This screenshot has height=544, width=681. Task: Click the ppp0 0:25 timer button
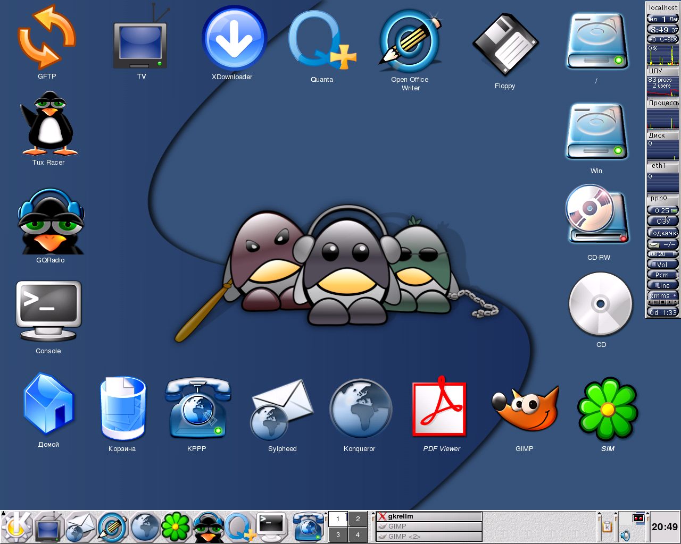coord(663,210)
